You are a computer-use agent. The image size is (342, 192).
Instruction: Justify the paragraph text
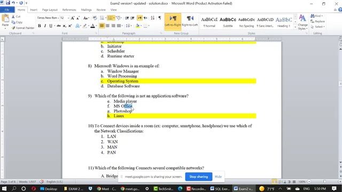(x=119, y=26)
